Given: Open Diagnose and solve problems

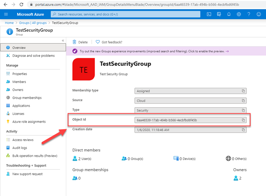Looking at the screenshot, I should tap(33, 56).
